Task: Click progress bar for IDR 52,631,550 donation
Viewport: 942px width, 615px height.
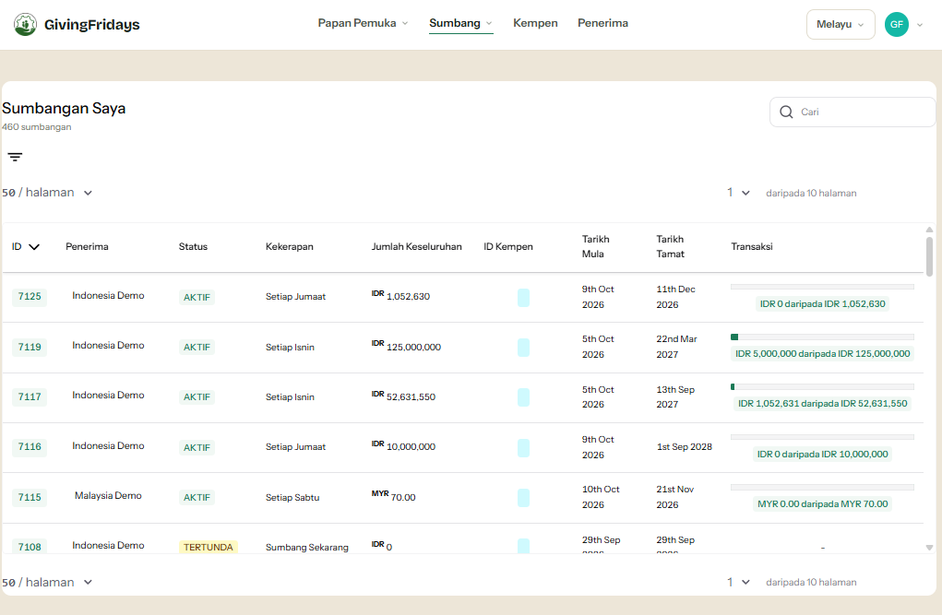Action: point(822,386)
